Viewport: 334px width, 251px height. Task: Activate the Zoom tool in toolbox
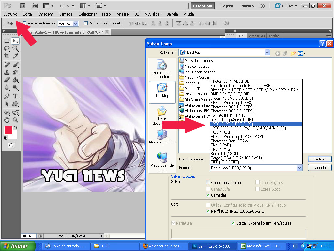(x=15, y=120)
